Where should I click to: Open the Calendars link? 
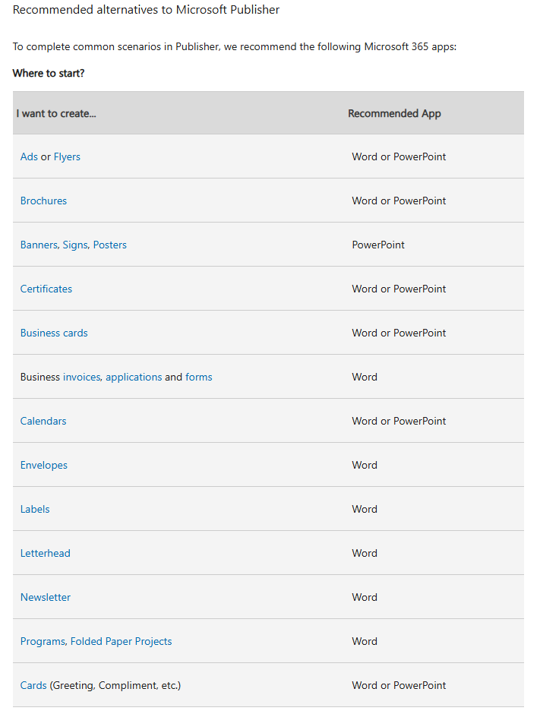(x=43, y=421)
